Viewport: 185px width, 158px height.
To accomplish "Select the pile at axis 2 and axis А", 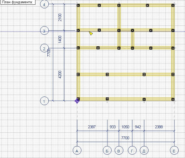I will [x=78, y=48].
